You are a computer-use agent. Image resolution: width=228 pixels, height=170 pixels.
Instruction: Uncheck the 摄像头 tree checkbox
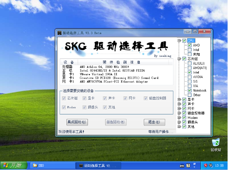point(184,122)
